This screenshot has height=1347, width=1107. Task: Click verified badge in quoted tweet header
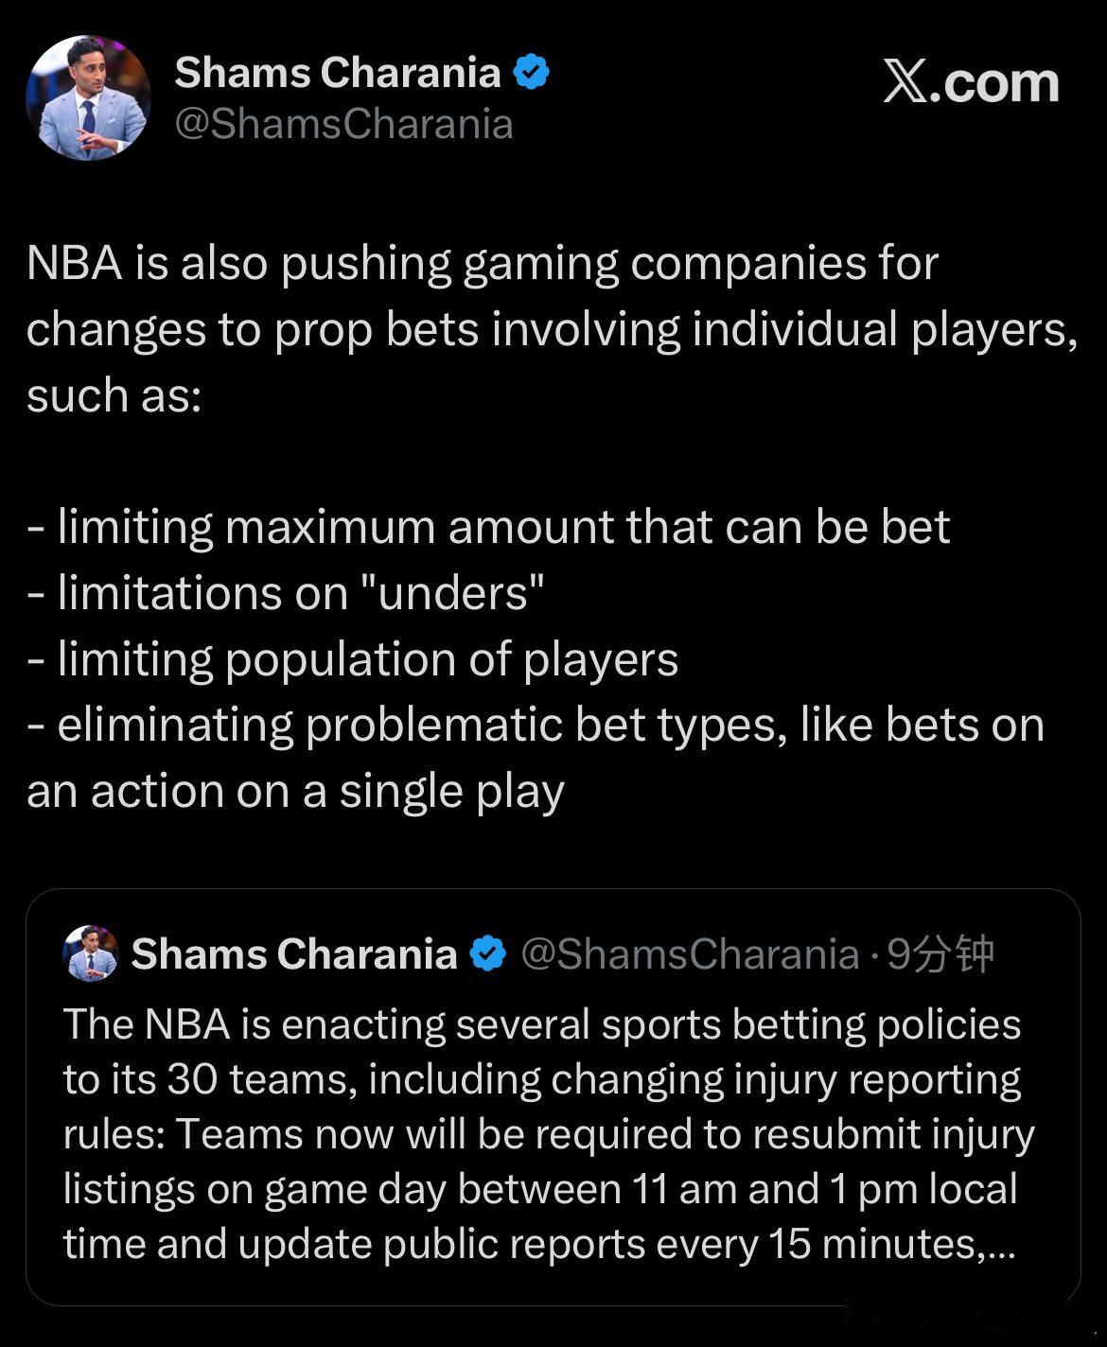[488, 953]
